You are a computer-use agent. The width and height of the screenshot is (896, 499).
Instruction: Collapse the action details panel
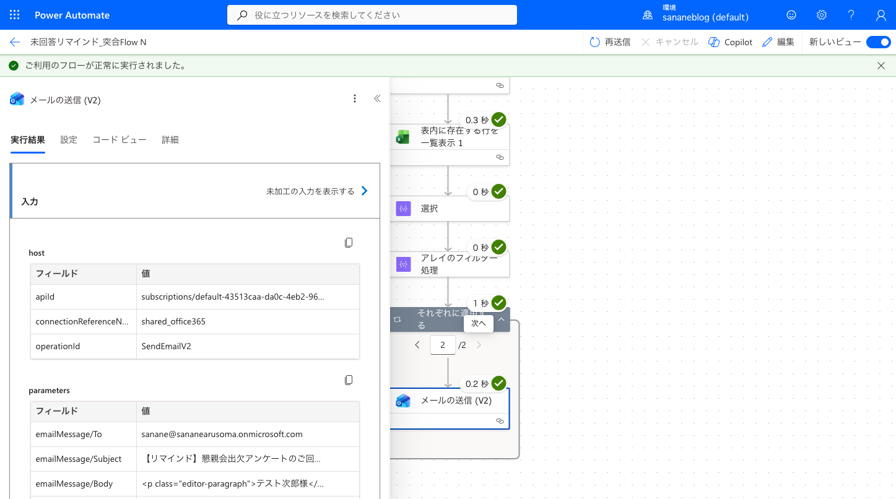[x=377, y=98]
